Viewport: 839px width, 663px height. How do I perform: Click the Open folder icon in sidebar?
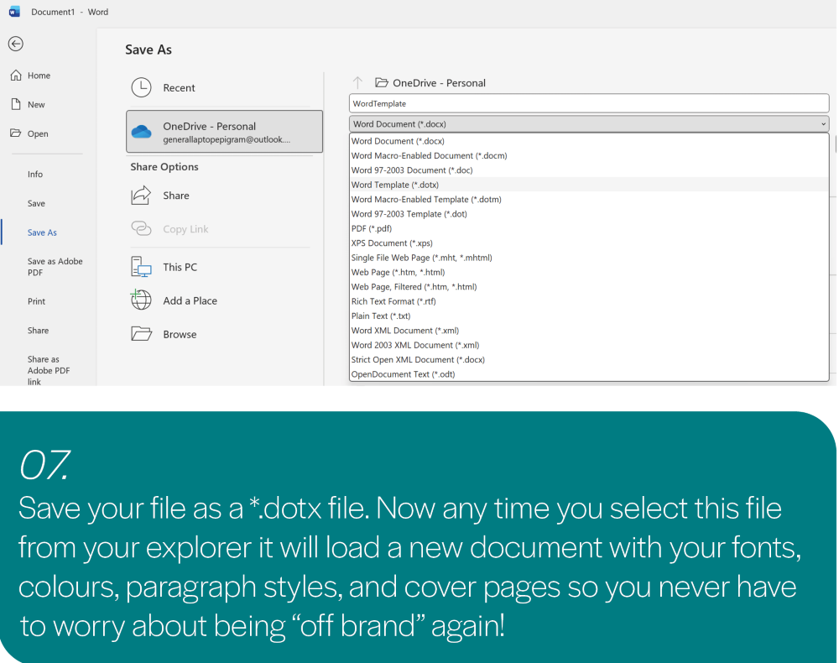point(15,133)
